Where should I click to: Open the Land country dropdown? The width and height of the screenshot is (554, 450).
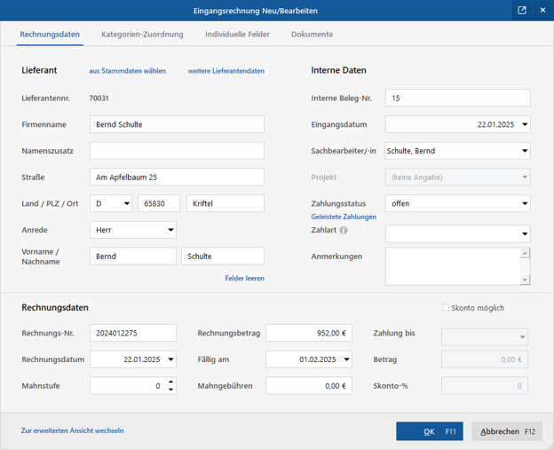click(127, 204)
